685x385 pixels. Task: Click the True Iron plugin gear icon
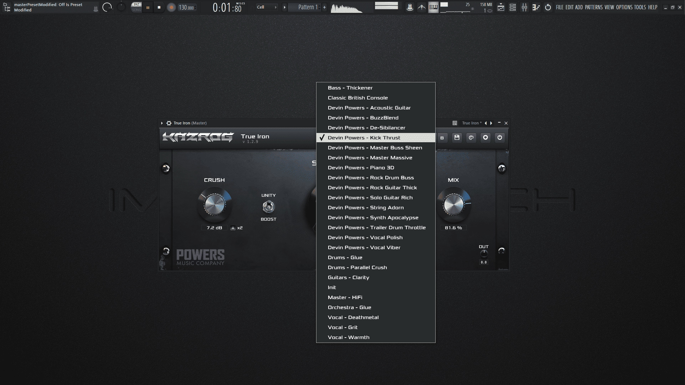[169, 123]
